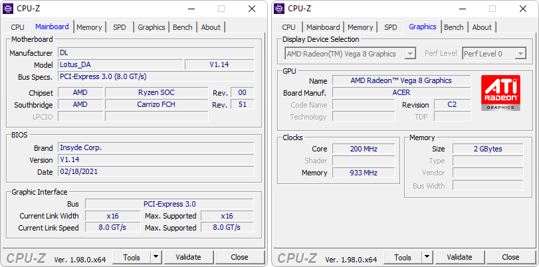Click Validate button in right window
539x267 pixels.
[x=459, y=257]
